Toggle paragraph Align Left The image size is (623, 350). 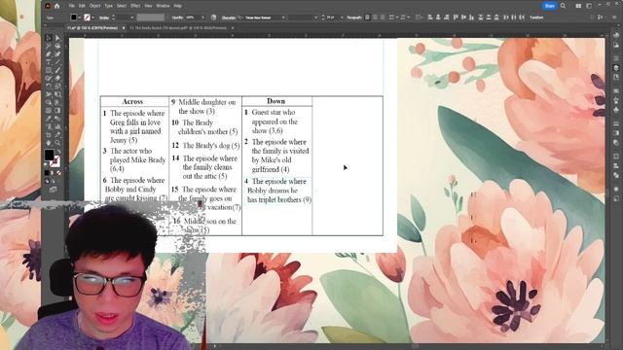point(367,17)
